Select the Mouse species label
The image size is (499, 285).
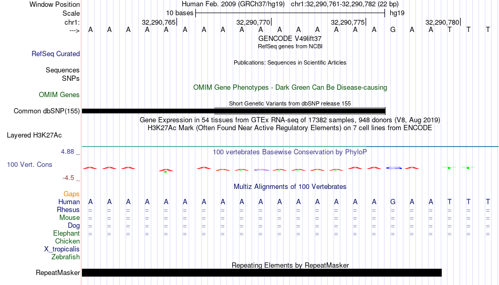point(69,218)
